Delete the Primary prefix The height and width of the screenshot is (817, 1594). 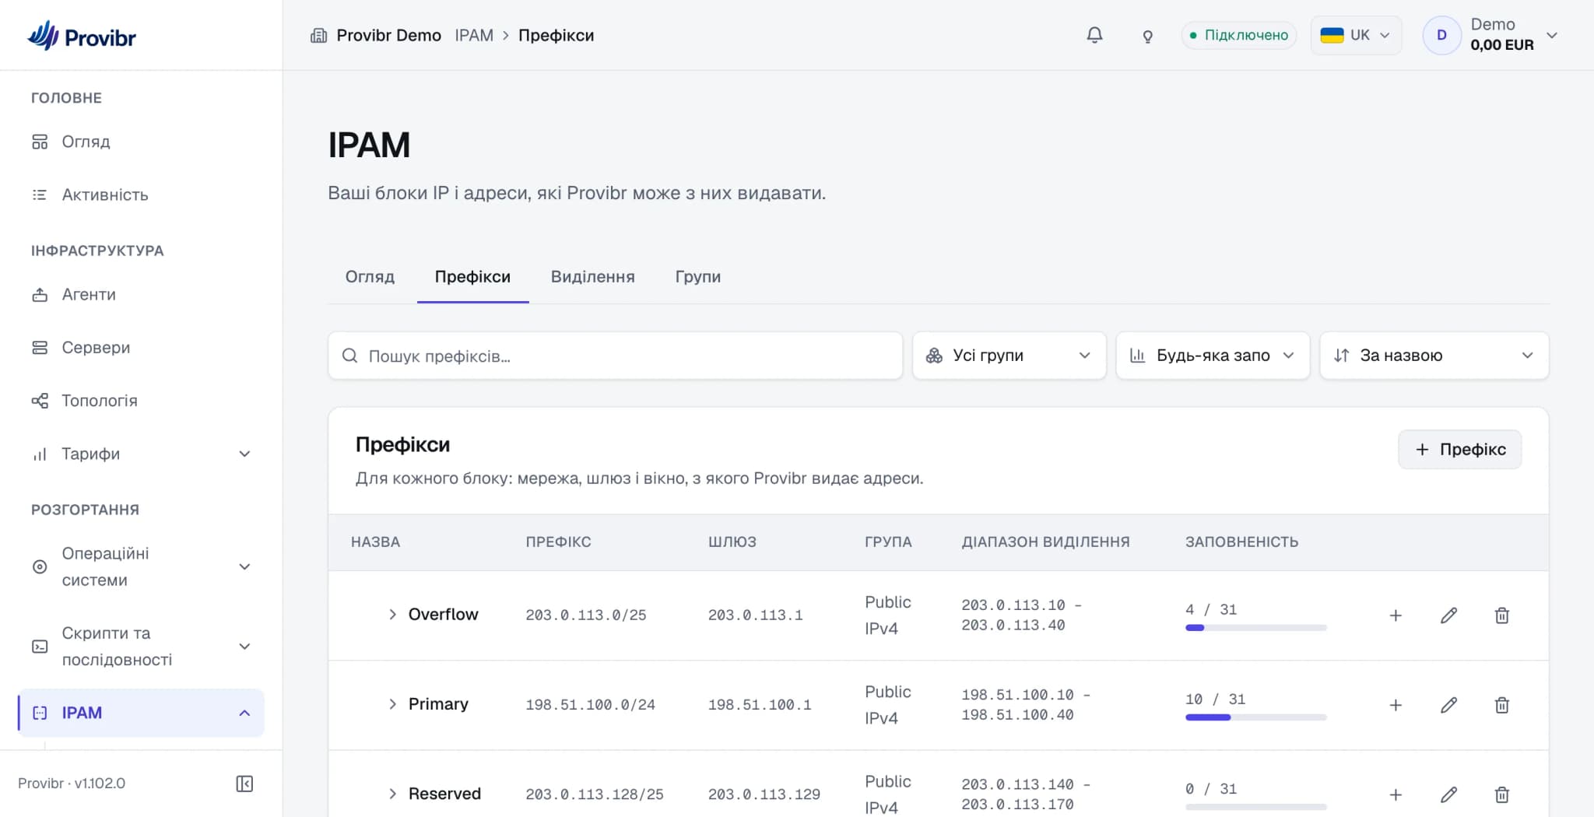[x=1502, y=705]
